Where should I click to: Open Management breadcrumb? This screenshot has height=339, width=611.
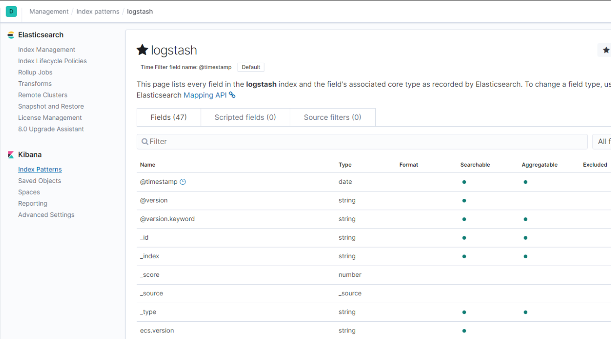(49, 12)
